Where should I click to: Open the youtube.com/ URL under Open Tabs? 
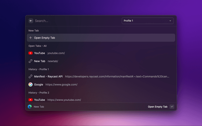tap(56, 53)
